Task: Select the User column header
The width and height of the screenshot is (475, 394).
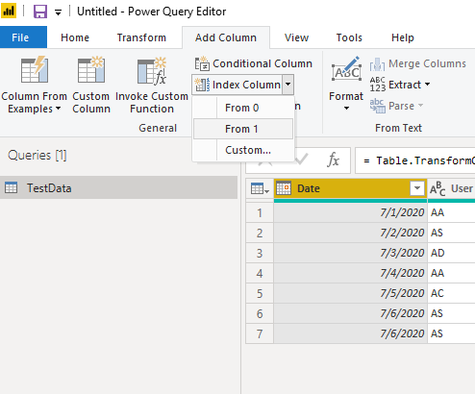Action: click(x=452, y=188)
